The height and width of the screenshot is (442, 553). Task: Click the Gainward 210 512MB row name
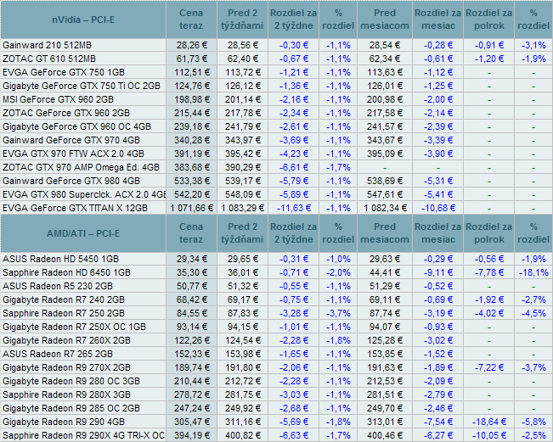47,45
